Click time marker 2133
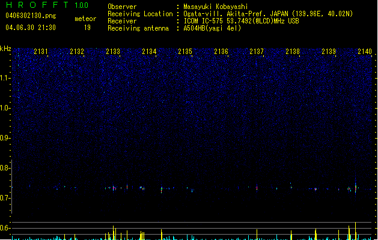This screenshot has width=378, height=240. pos(113,52)
